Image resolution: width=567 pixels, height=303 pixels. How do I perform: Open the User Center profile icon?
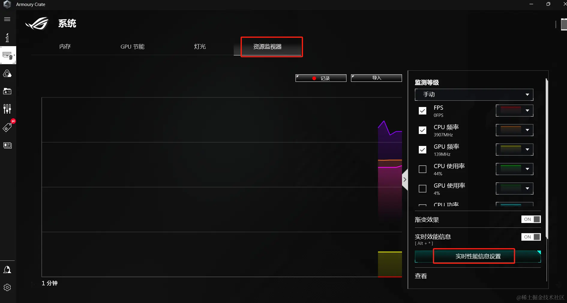7,270
